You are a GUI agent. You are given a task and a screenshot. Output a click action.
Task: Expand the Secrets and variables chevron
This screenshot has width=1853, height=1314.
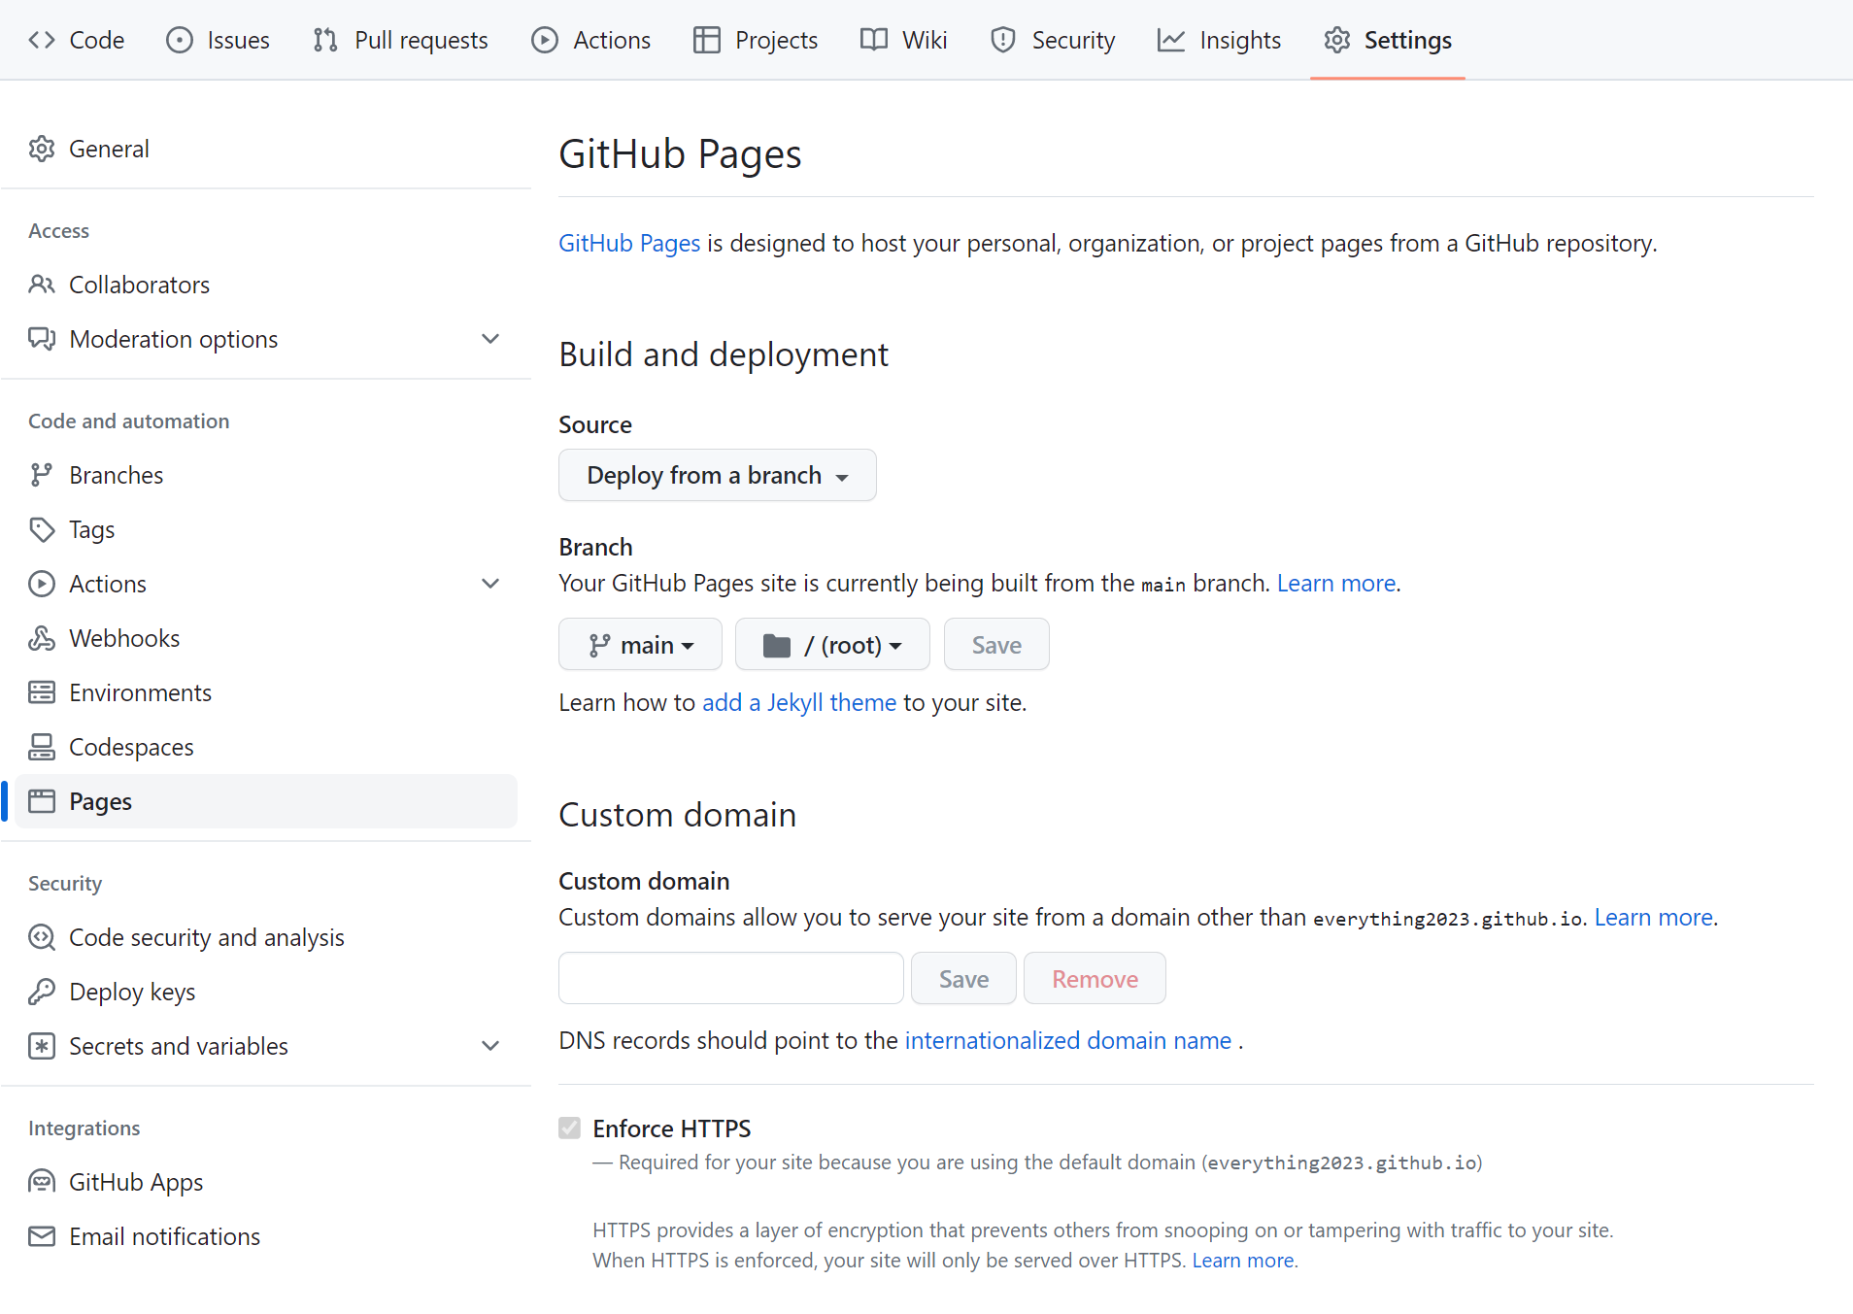(490, 1046)
